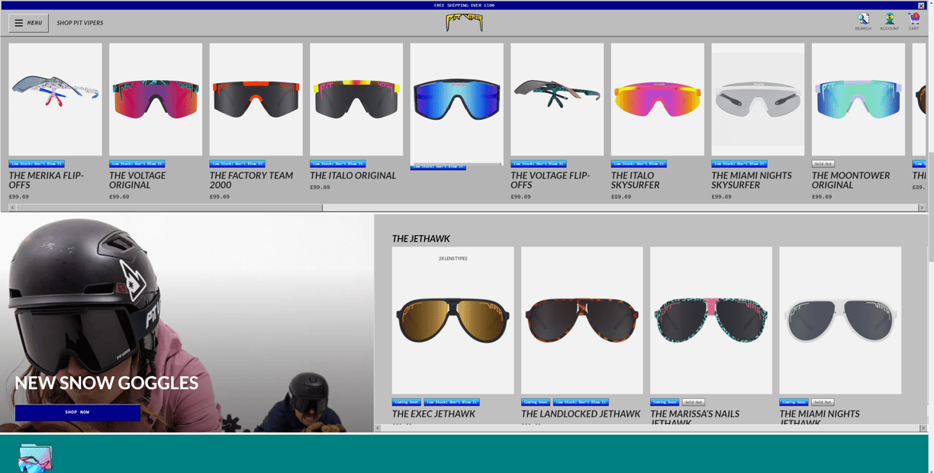Open The Marissa's Nails Jethawk product image
Viewport: 934px width, 473px height.
pos(711,320)
